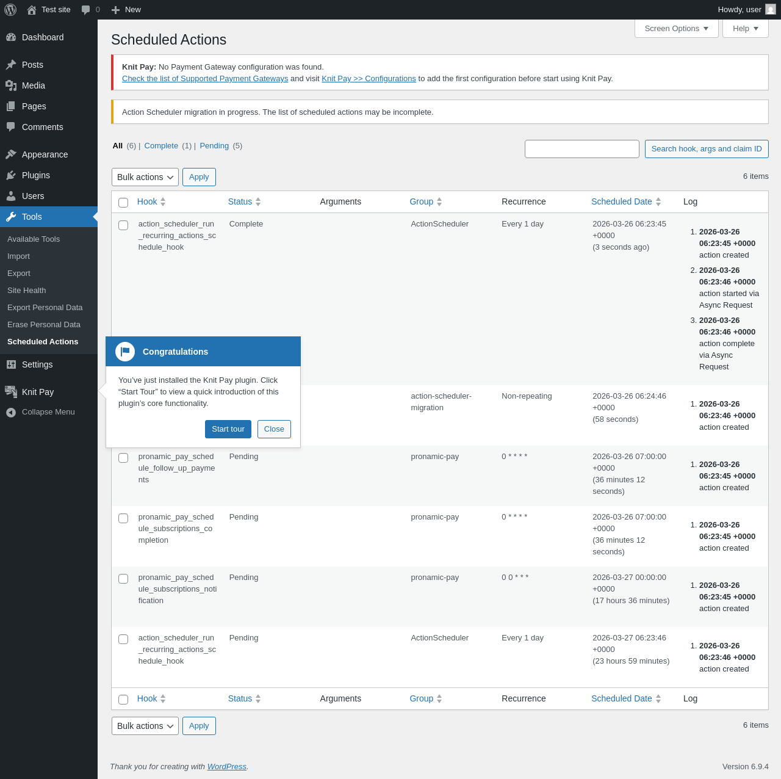Click the Knit Pay sidebar icon
Image resolution: width=781 pixels, height=779 pixels.
(x=11, y=392)
